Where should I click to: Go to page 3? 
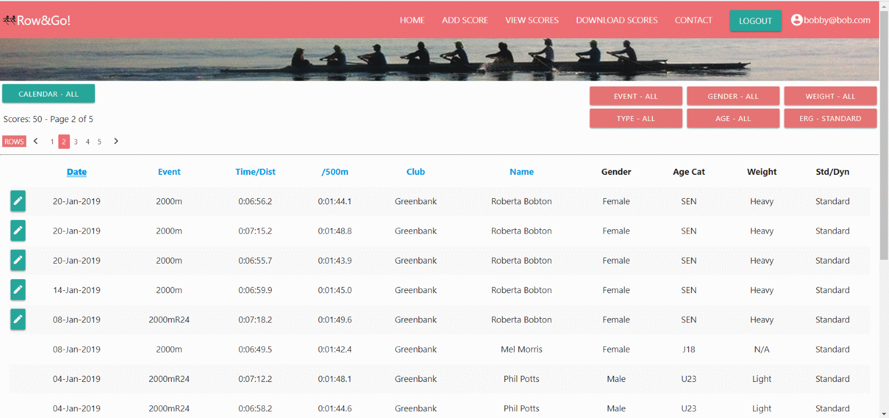76,142
